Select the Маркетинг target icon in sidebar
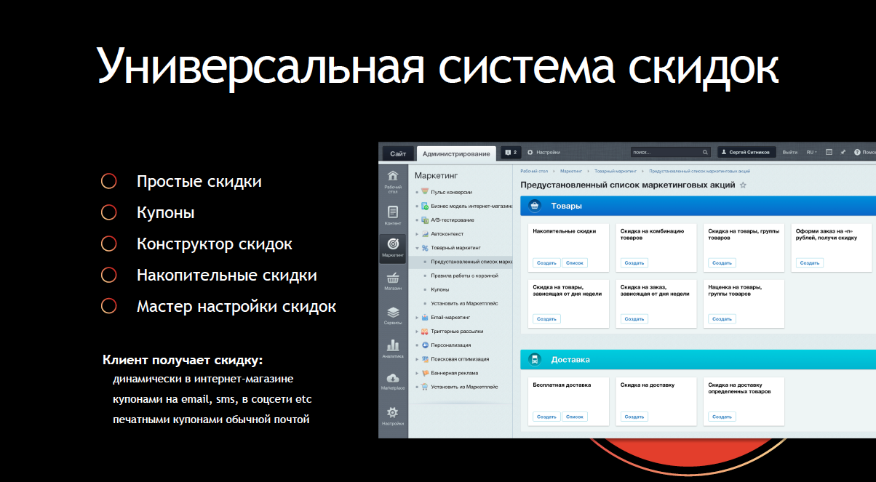Image resolution: width=876 pixels, height=482 pixels. click(393, 244)
